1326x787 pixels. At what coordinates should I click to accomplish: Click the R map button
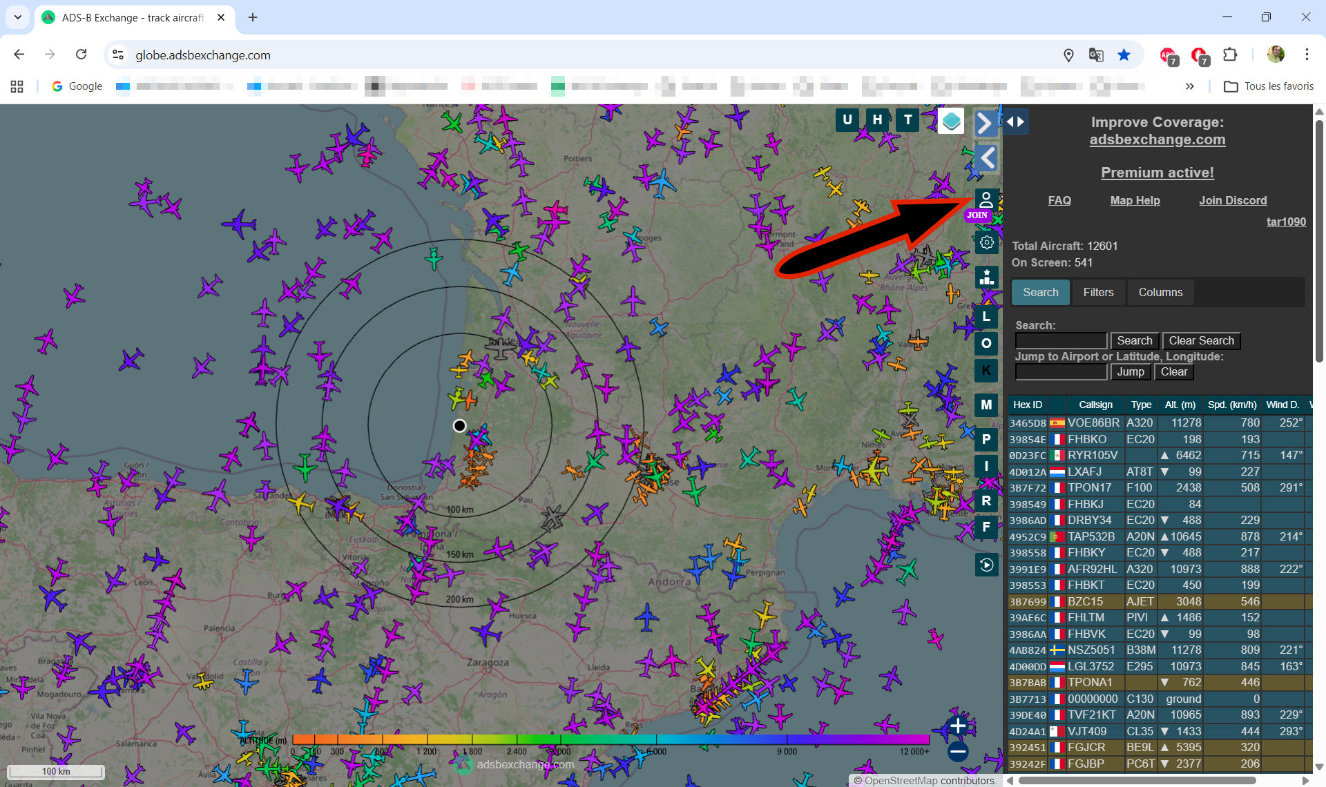click(x=986, y=501)
